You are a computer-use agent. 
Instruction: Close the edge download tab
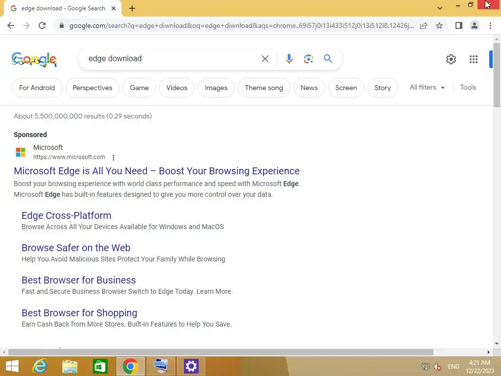114,8
